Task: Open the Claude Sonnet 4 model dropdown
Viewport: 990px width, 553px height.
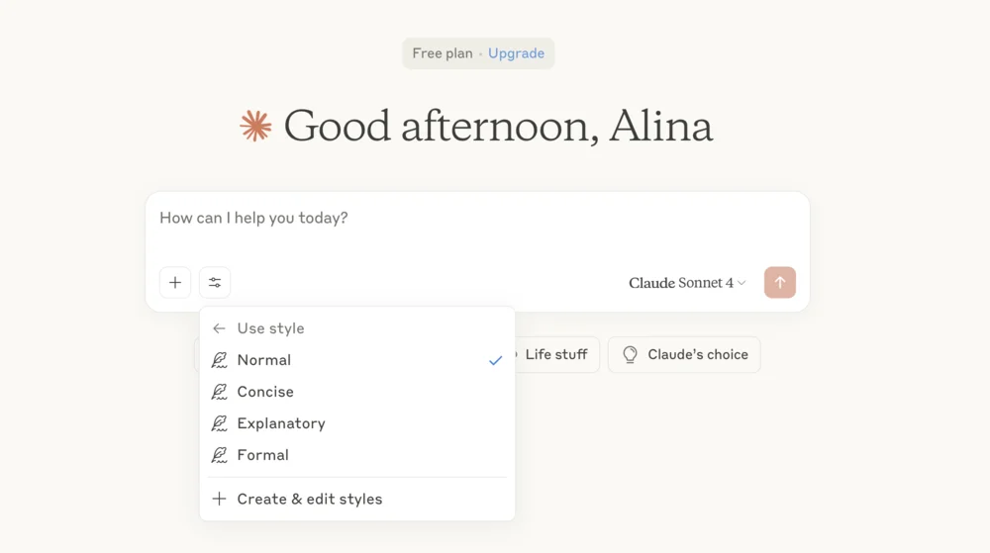Action: click(x=685, y=283)
